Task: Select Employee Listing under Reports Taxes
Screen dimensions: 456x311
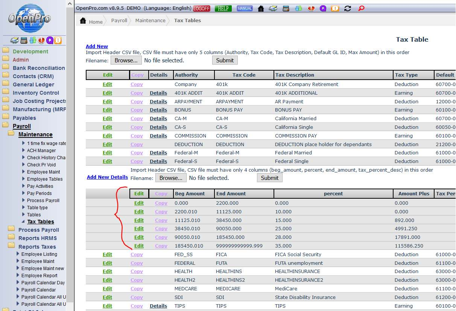Action: [39, 254]
